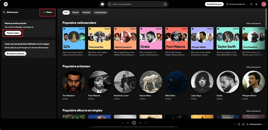
Task: Click the search magnifier icon
Action: click(x=110, y=4)
